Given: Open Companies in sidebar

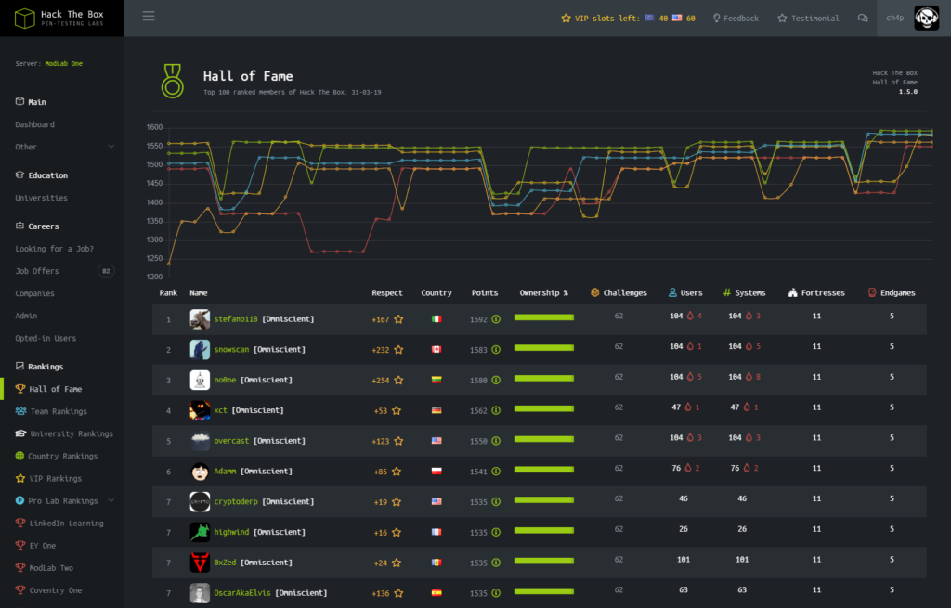Looking at the screenshot, I should click(34, 293).
